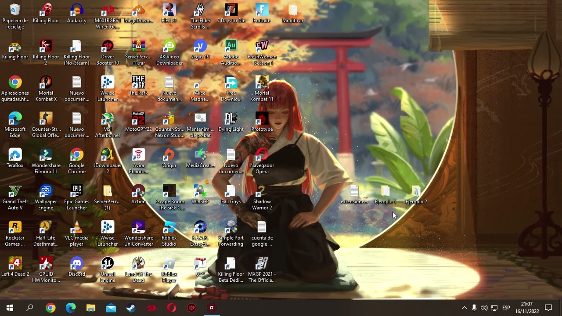
Task: Select the Discord desktop shortcut
Action: coord(77,267)
